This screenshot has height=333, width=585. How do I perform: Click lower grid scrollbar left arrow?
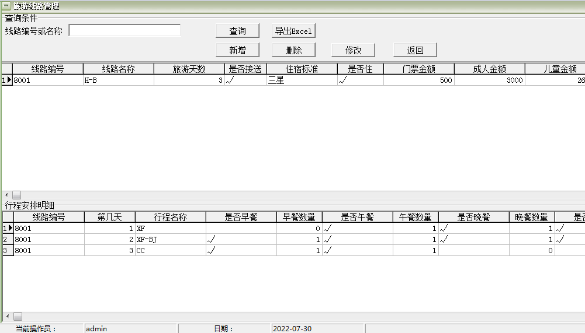click(7, 316)
